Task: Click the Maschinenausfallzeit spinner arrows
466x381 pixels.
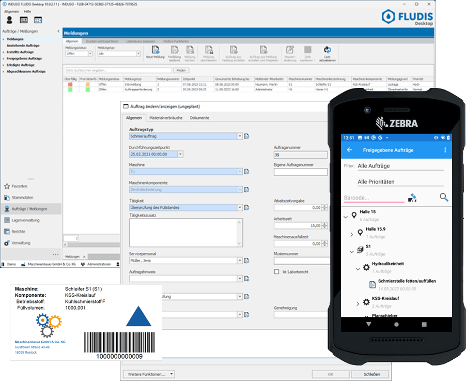Action: (x=324, y=243)
